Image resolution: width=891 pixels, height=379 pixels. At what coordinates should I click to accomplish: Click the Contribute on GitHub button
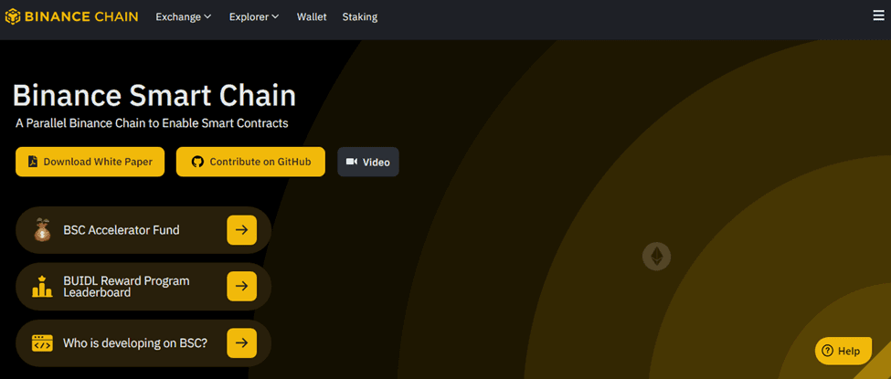[x=250, y=162]
